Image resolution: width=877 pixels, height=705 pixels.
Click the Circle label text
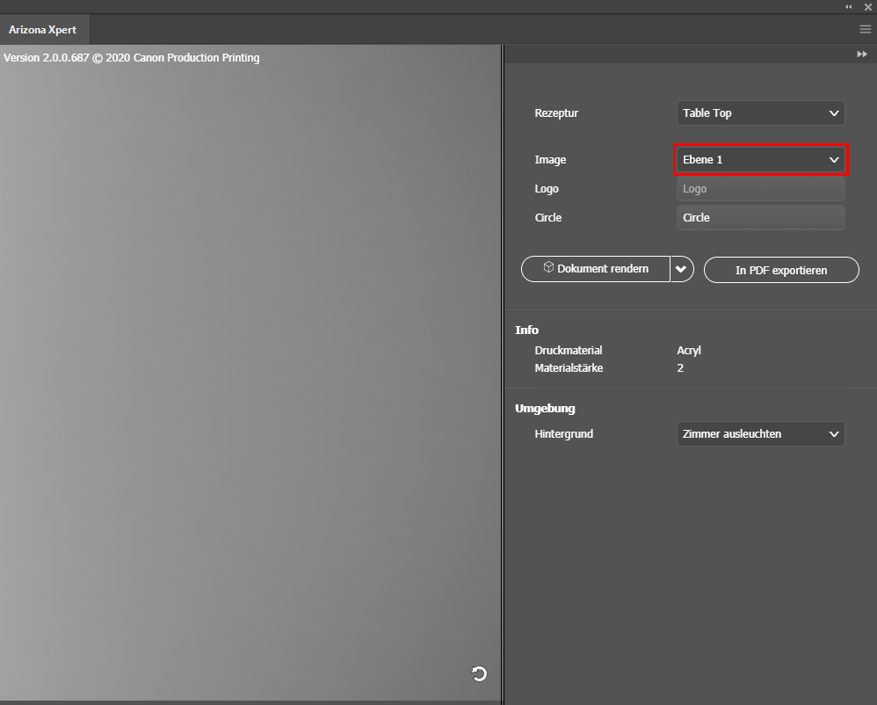(548, 218)
